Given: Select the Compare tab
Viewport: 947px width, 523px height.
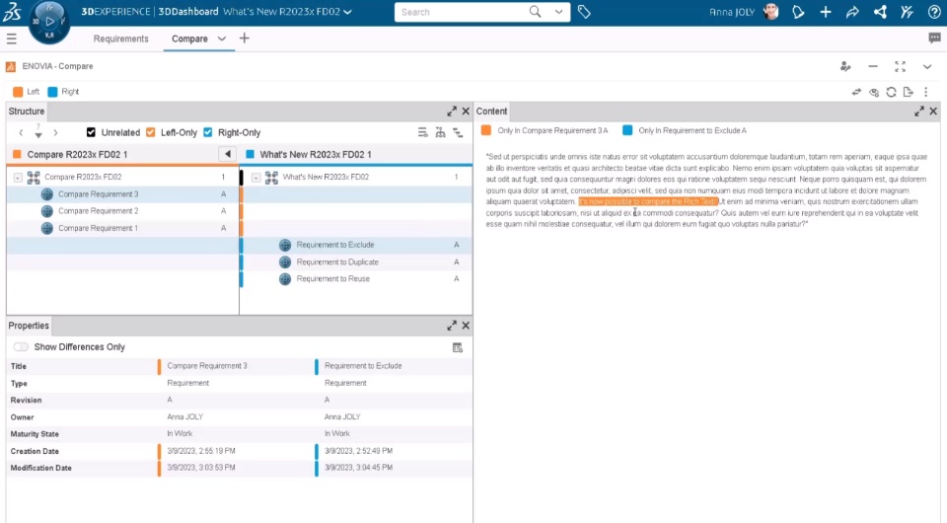Looking at the screenshot, I should (189, 38).
